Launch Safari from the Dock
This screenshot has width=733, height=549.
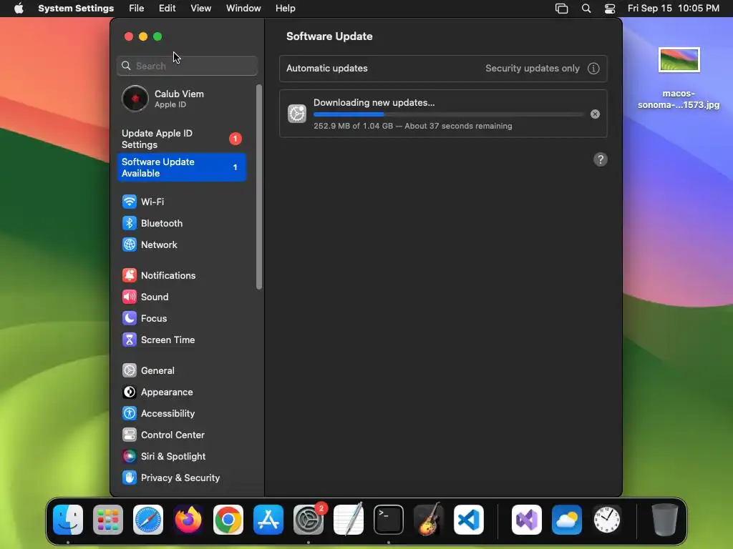coord(148,520)
